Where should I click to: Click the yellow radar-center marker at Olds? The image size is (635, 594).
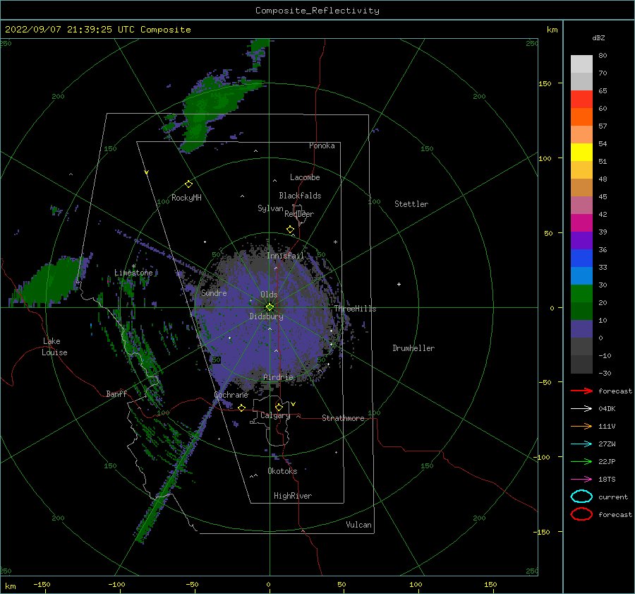coord(270,307)
